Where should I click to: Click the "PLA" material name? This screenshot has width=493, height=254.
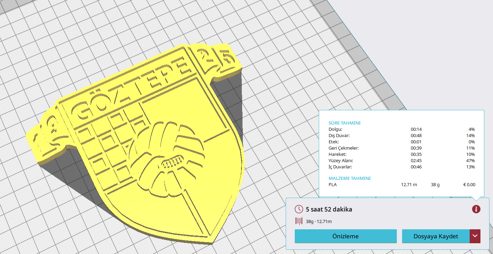(333, 185)
